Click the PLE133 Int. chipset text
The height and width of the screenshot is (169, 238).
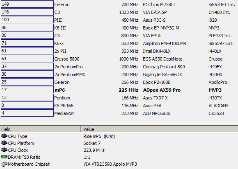[x=220, y=36]
